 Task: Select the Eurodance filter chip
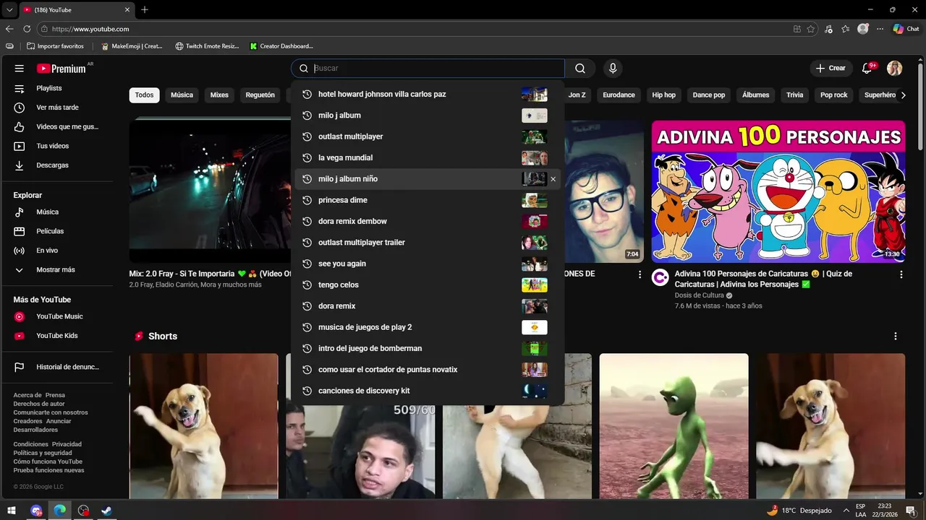tap(619, 95)
